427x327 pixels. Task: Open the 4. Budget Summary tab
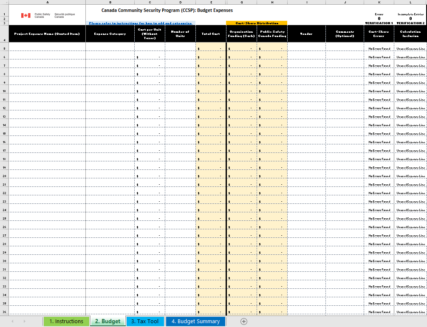(195, 321)
